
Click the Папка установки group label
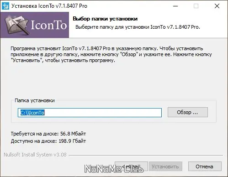pyautogui.click(x=35, y=100)
